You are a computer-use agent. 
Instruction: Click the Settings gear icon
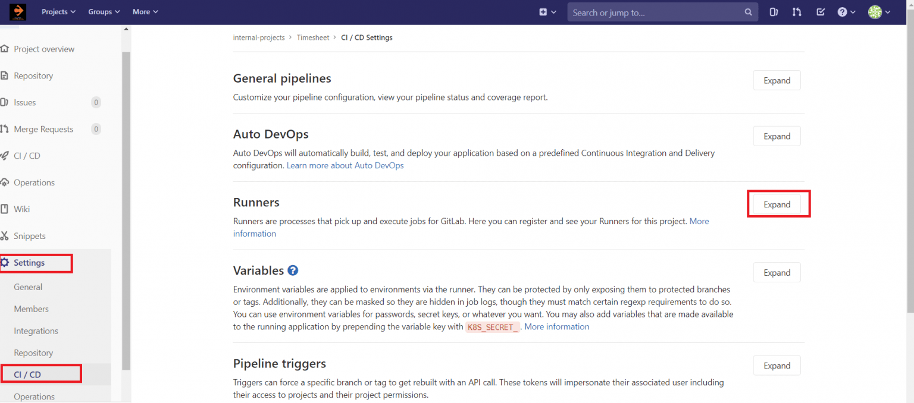coord(5,262)
